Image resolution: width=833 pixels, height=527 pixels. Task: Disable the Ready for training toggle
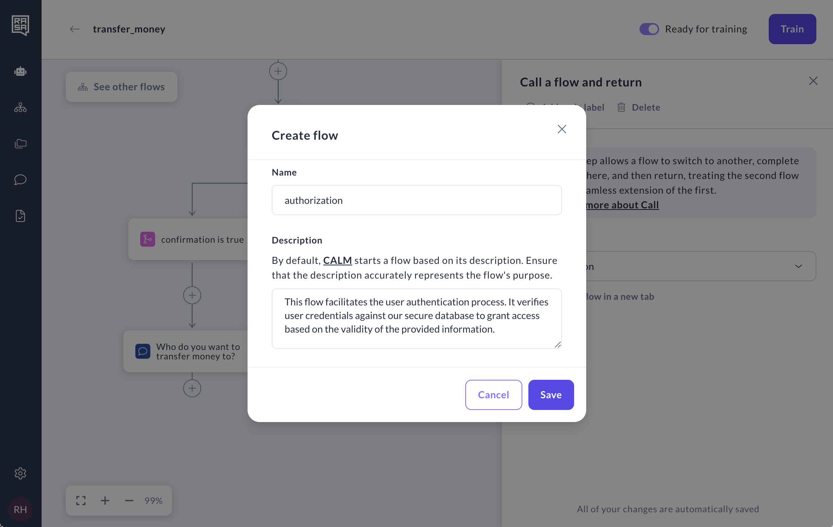pos(649,29)
